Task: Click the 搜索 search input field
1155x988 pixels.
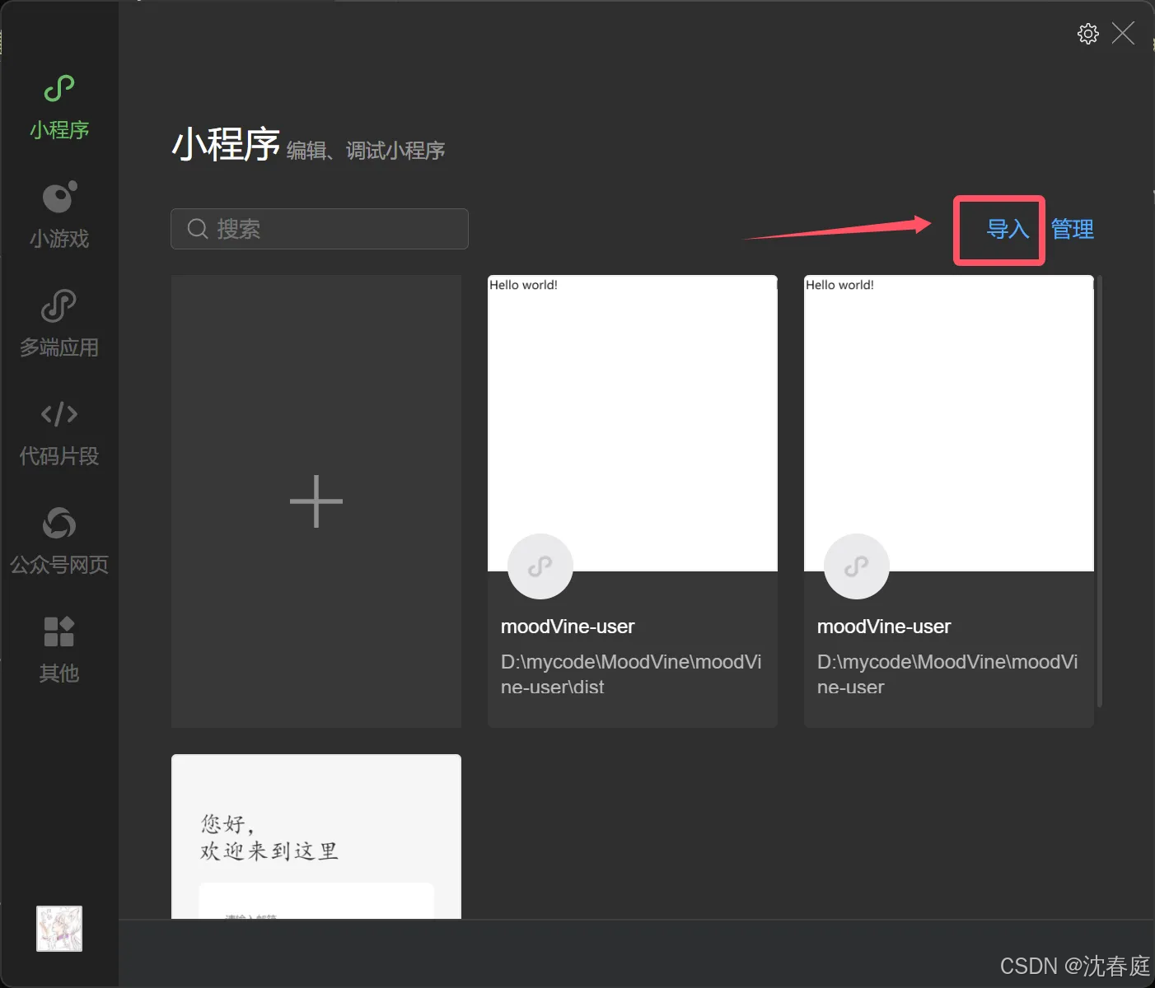Action: point(330,229)
